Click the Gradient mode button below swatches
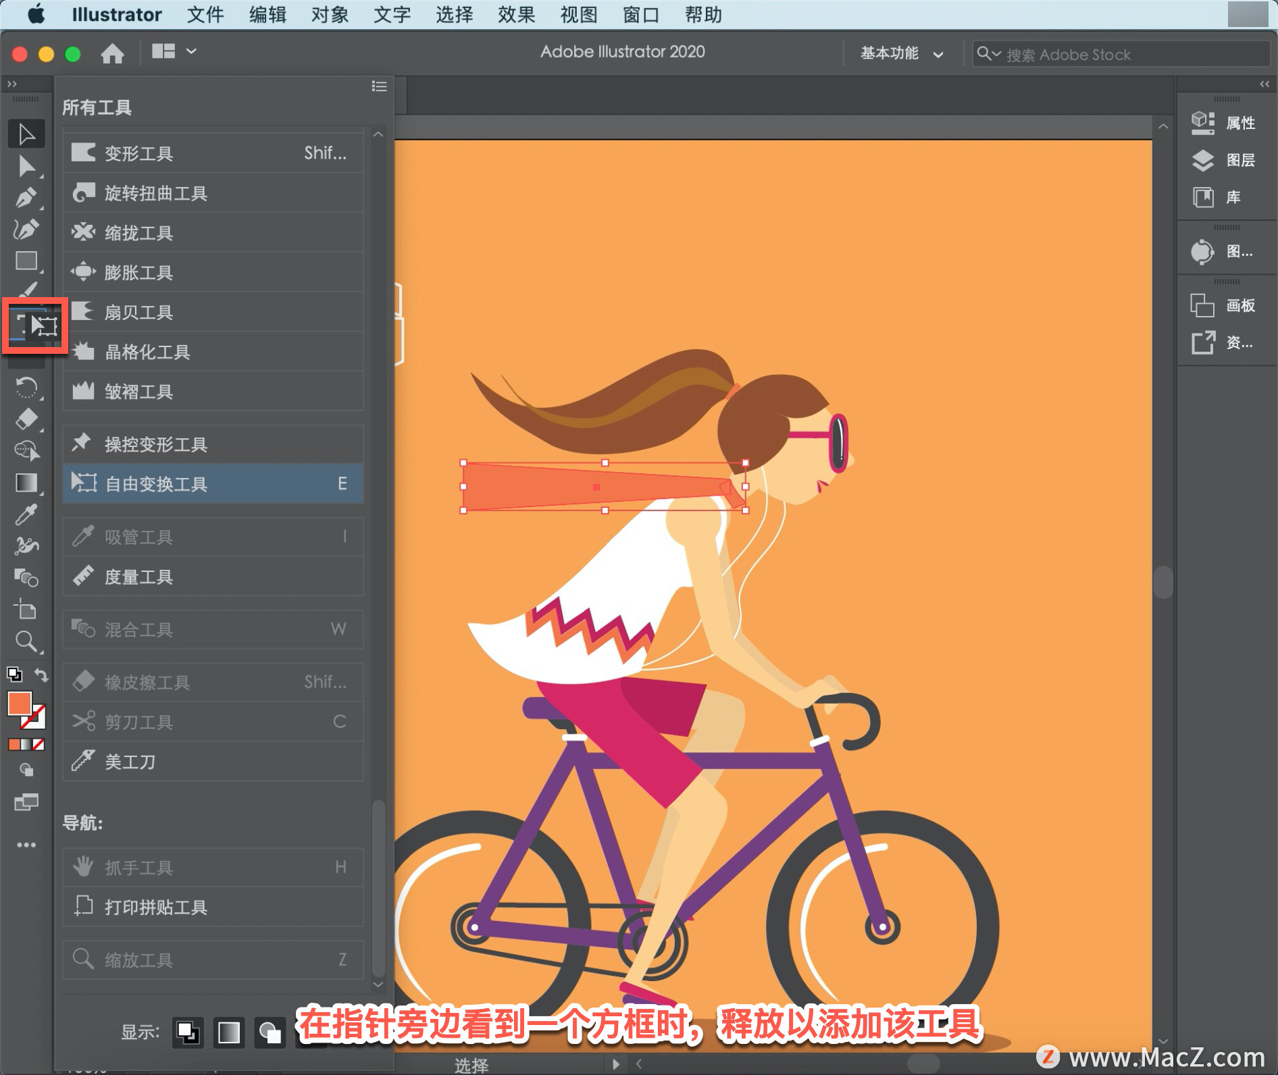This screenshot has height=1075, width=1278. pos(26,745)
